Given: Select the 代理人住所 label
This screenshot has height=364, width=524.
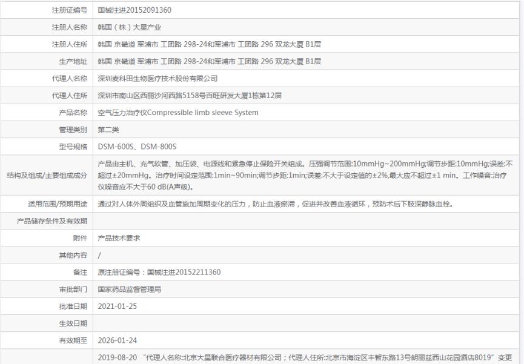Looking at the screenshot, I should coord(70,95).
